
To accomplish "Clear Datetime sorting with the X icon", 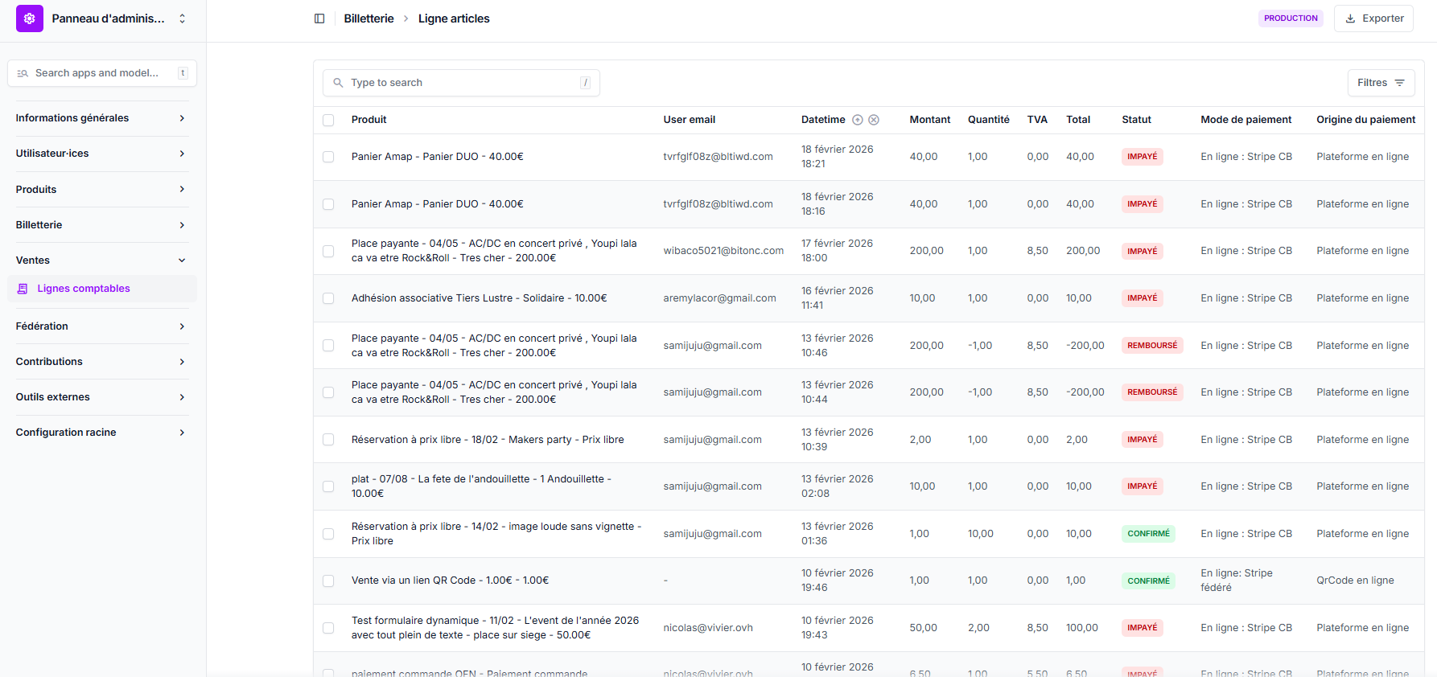I will pos(874,120).
